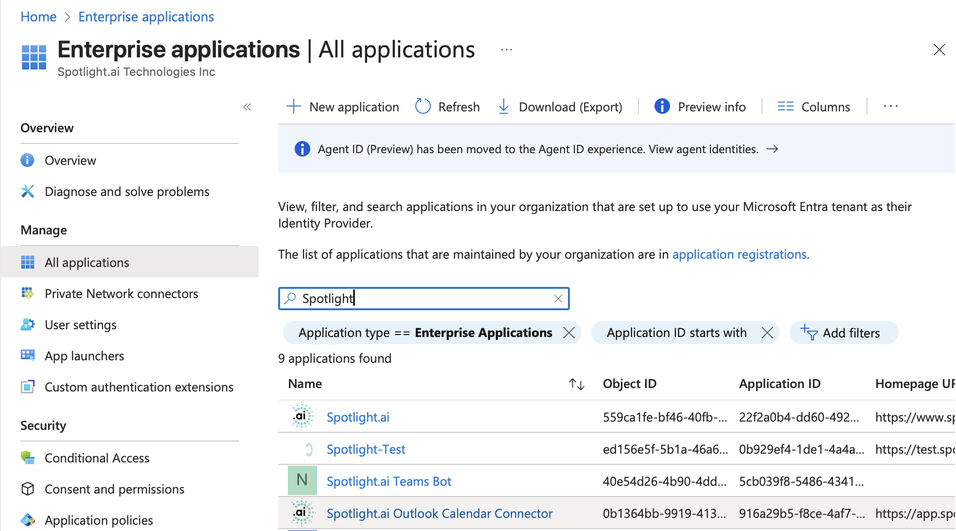Remove the Application ID starts with filter
The image size is (956, 531).
click(767, 333)
